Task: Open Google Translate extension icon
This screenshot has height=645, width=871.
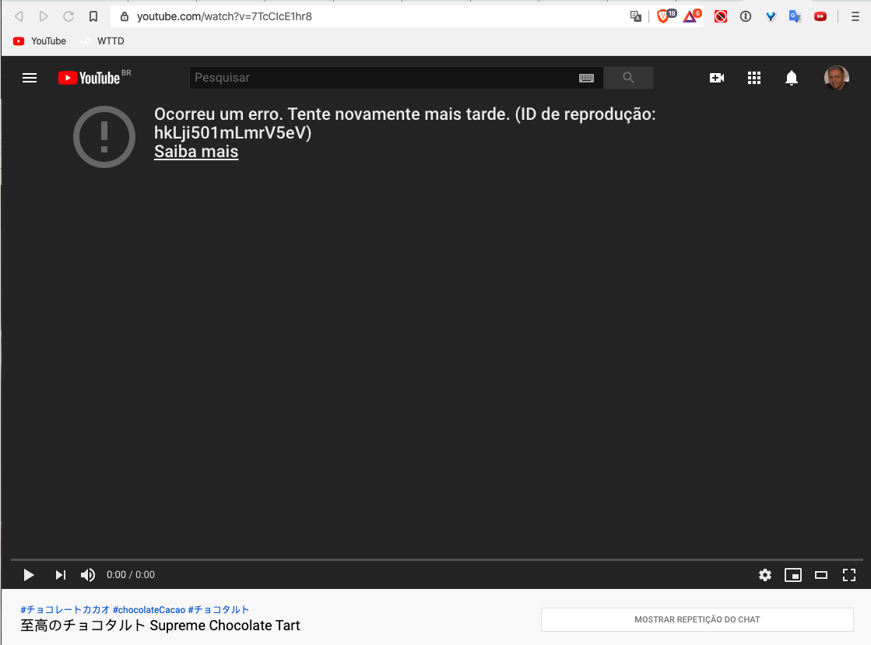Action: 795,16
